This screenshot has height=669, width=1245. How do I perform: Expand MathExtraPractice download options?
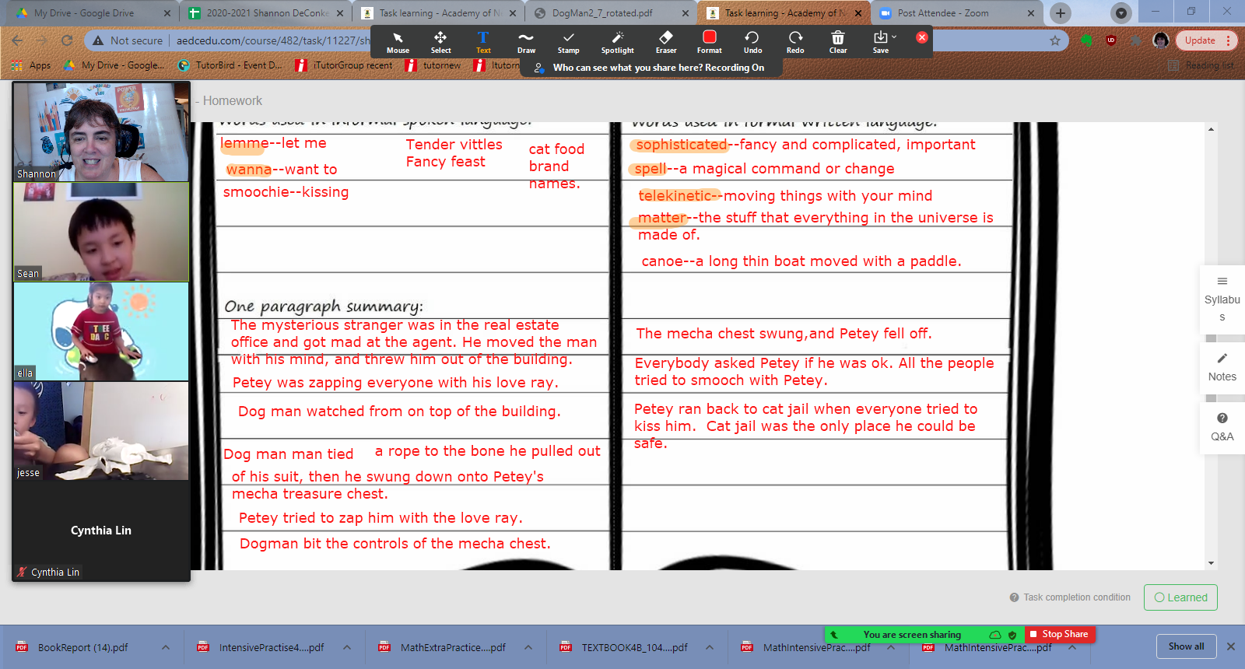coord(528,647)
